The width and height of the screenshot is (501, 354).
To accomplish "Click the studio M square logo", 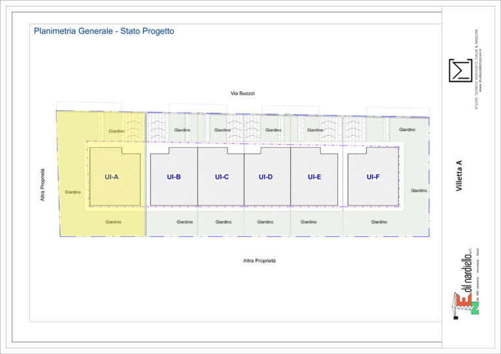I will pos(461,70).
